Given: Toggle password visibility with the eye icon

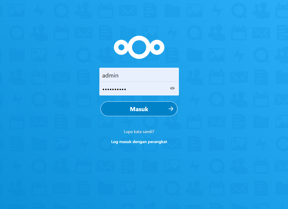Looking at the screenshot, I should click(172, 88).
